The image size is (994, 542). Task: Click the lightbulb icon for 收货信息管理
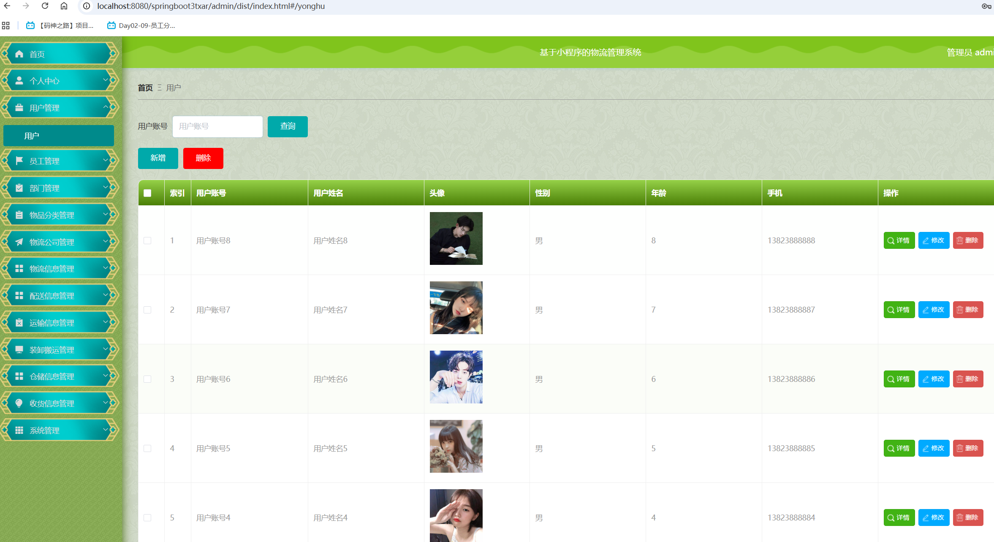point(19,403)
